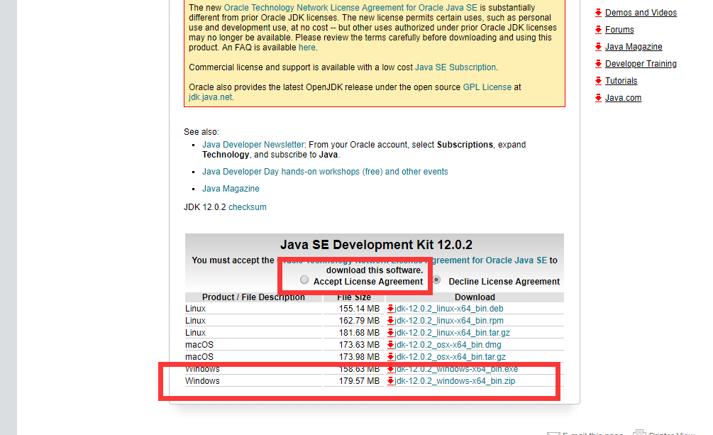Open the Tutorials sidebar link
The width and height of the screenshot is (713, 435).
(x=621, y=81)
